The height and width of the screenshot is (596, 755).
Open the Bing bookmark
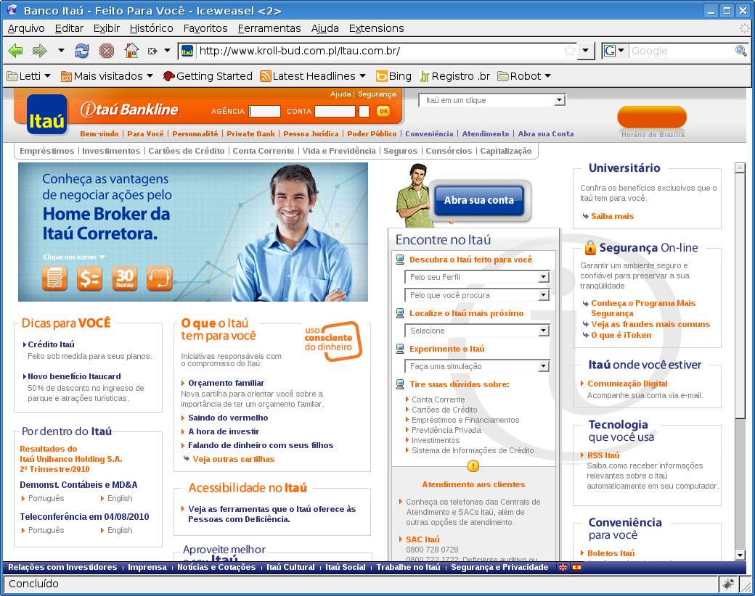394,76
